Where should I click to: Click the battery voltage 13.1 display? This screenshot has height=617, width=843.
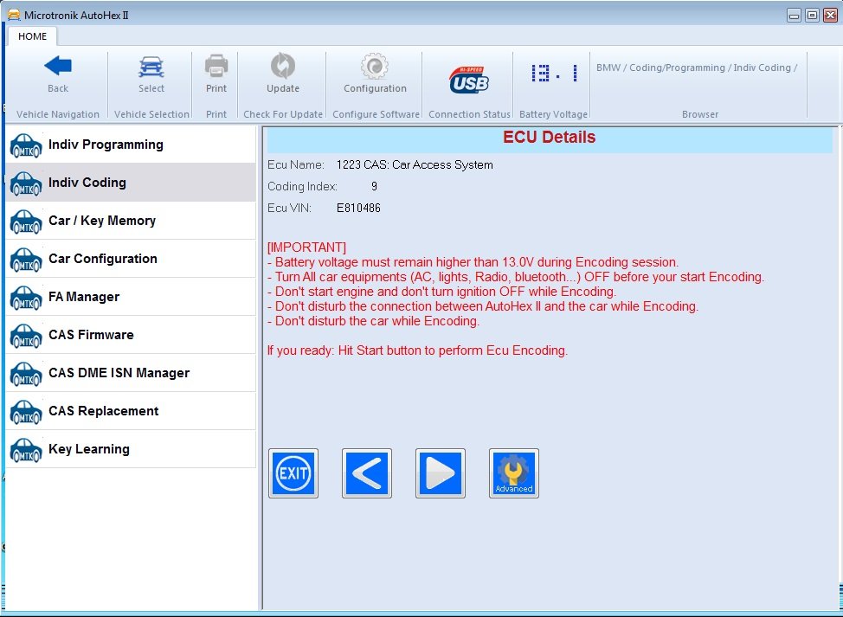(554, 73)
